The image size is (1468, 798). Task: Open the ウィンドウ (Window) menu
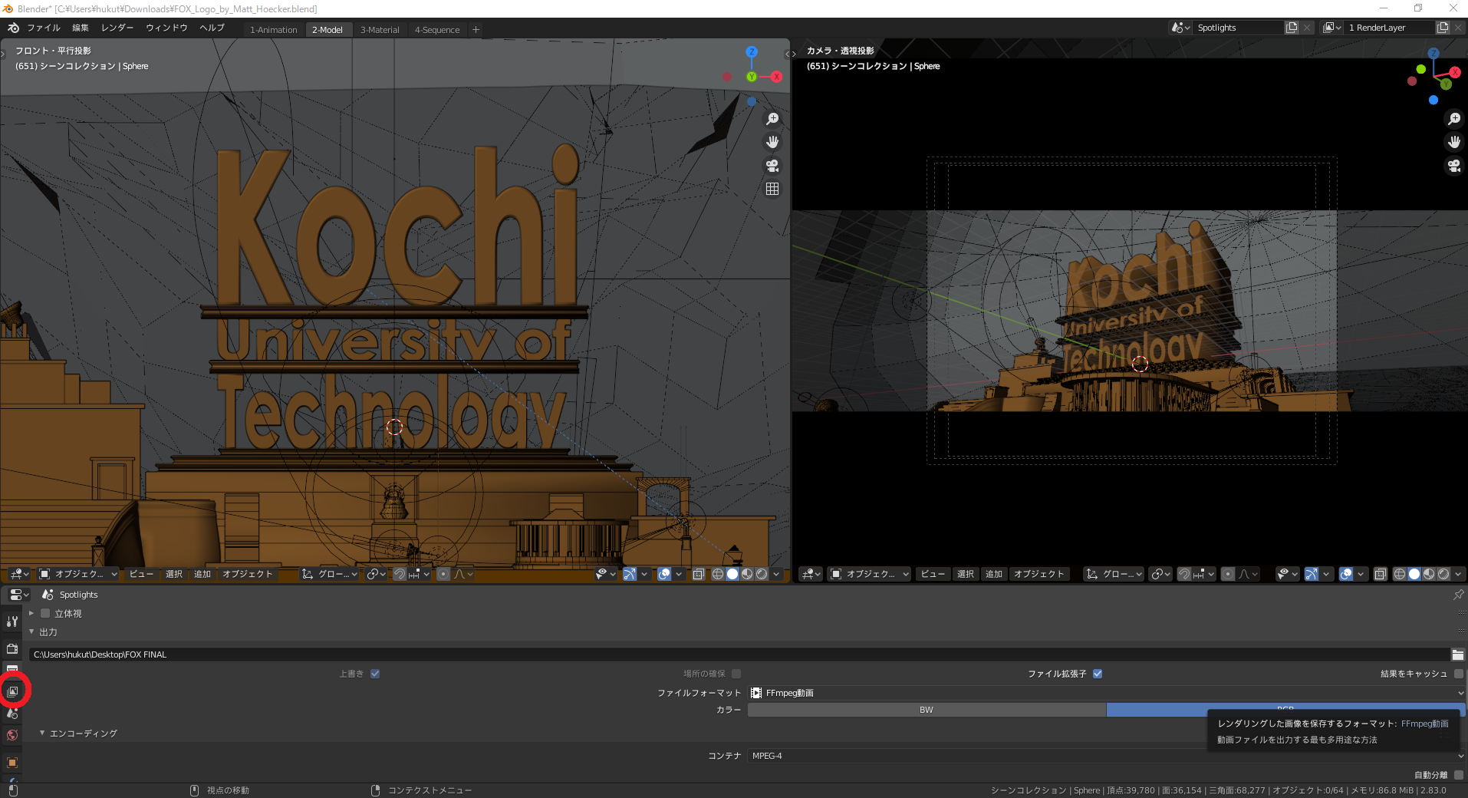point(166,28)
